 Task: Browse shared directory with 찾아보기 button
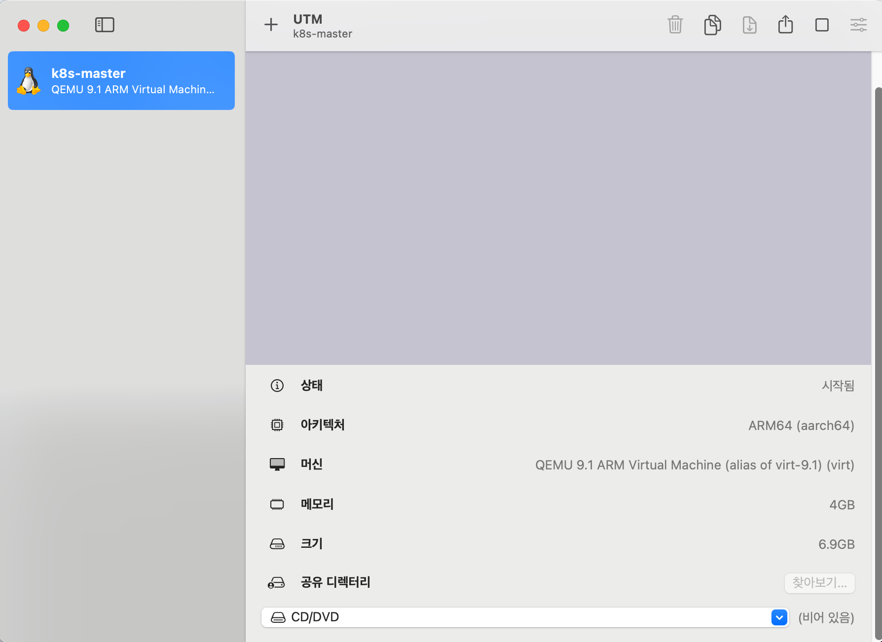point(819,583)
